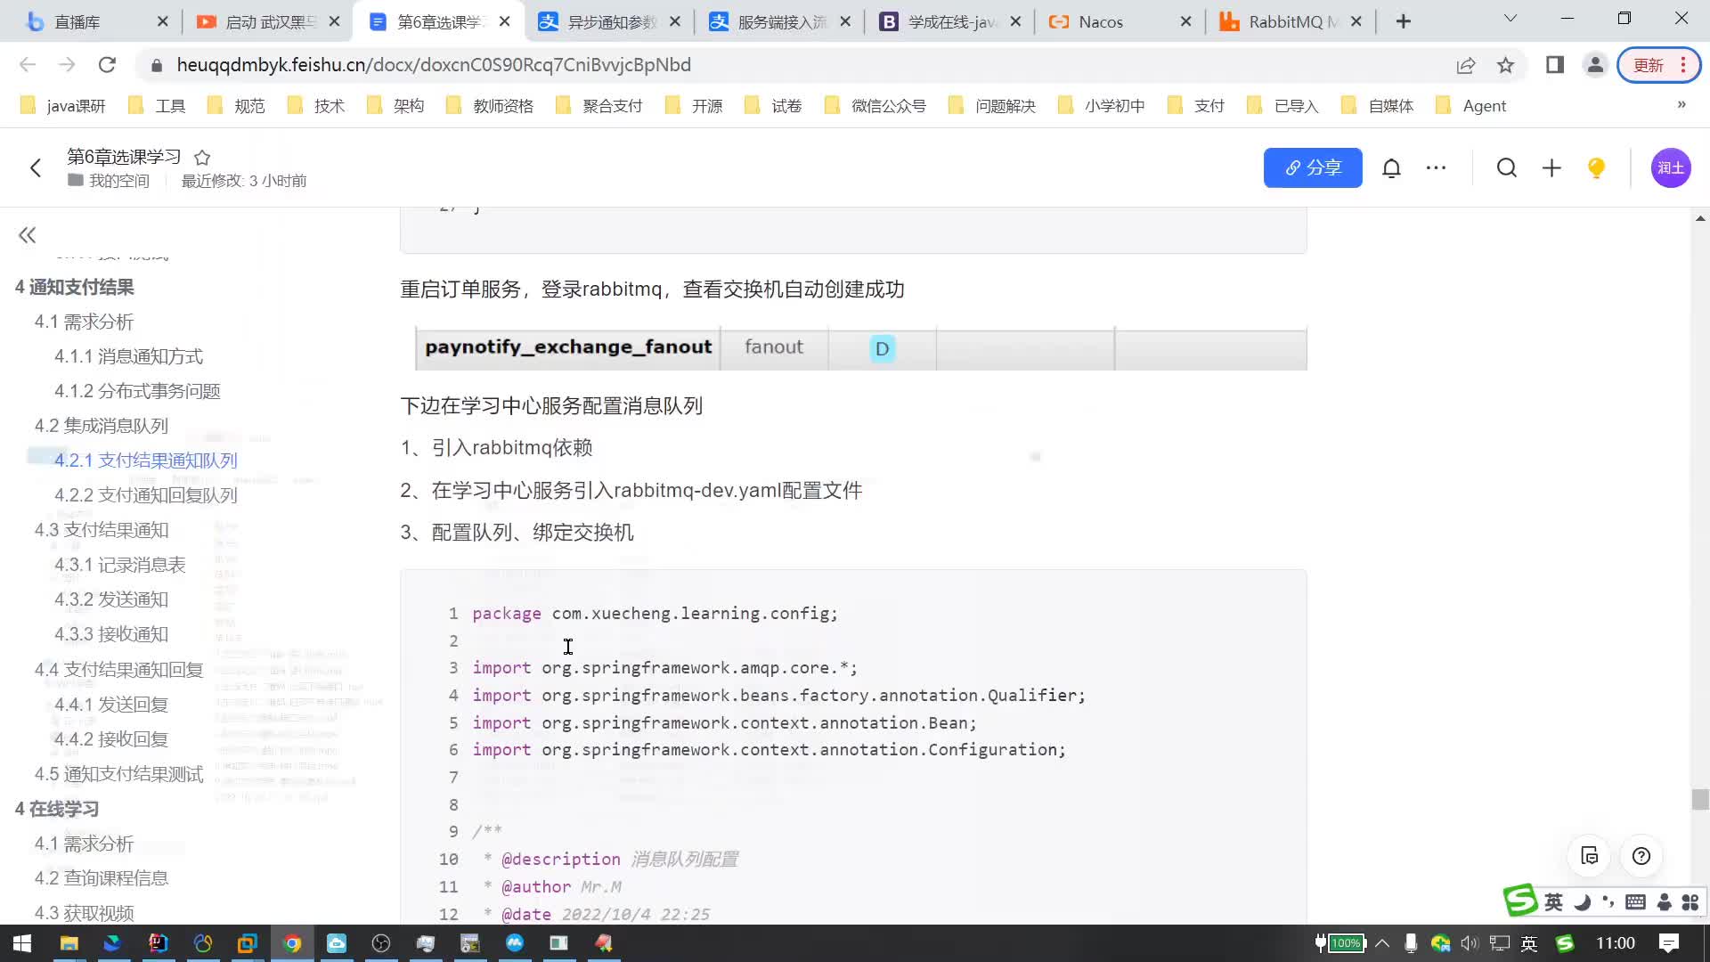Click the page vertical scrollbar thumb

pyautogui.click(x=1700, y=799)
